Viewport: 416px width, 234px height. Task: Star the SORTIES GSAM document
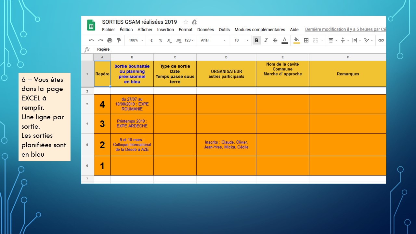tap(186, 22)
